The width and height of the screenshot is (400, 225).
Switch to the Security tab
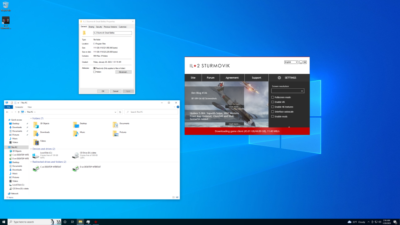99,27
